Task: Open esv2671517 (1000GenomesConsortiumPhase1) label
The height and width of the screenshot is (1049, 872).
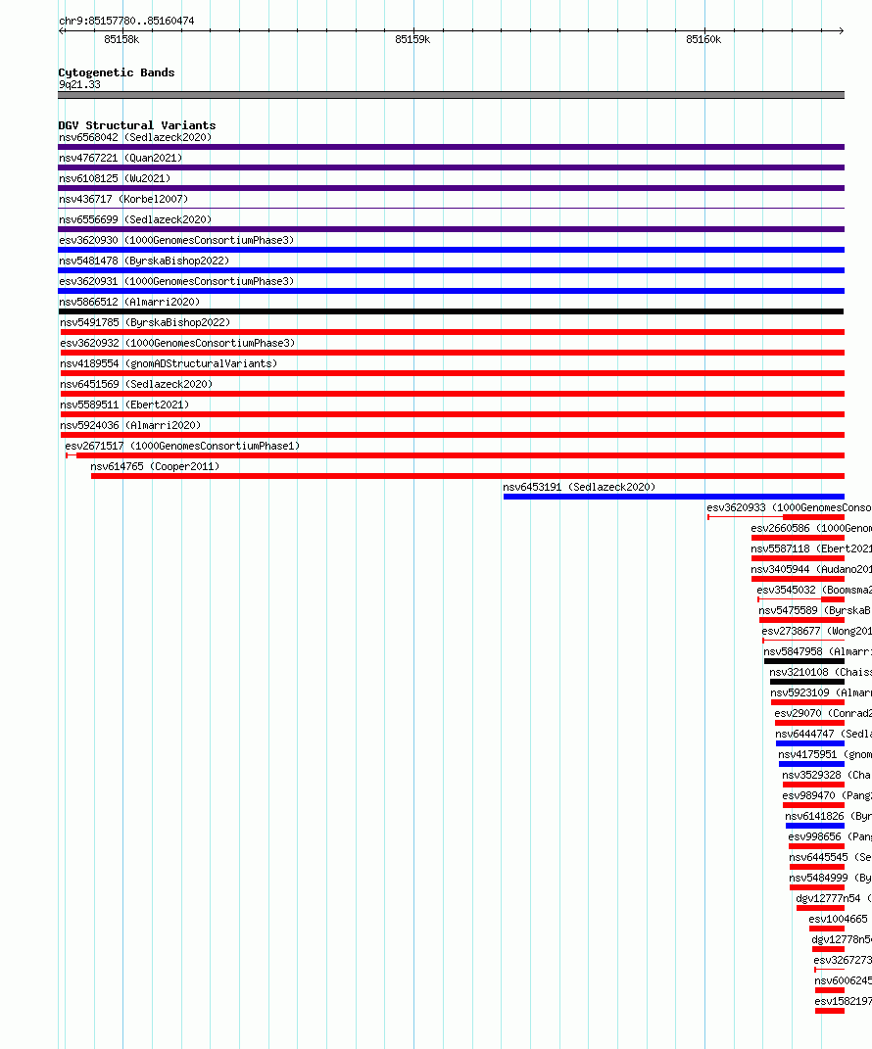Action: click(182, 447)
